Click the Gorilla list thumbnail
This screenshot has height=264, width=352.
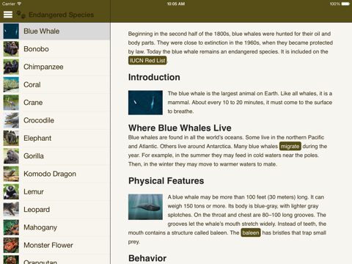tap(11, 156)
